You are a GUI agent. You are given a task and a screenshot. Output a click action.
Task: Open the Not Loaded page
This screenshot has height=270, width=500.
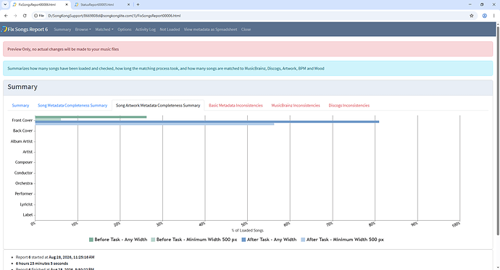point(170,29)
